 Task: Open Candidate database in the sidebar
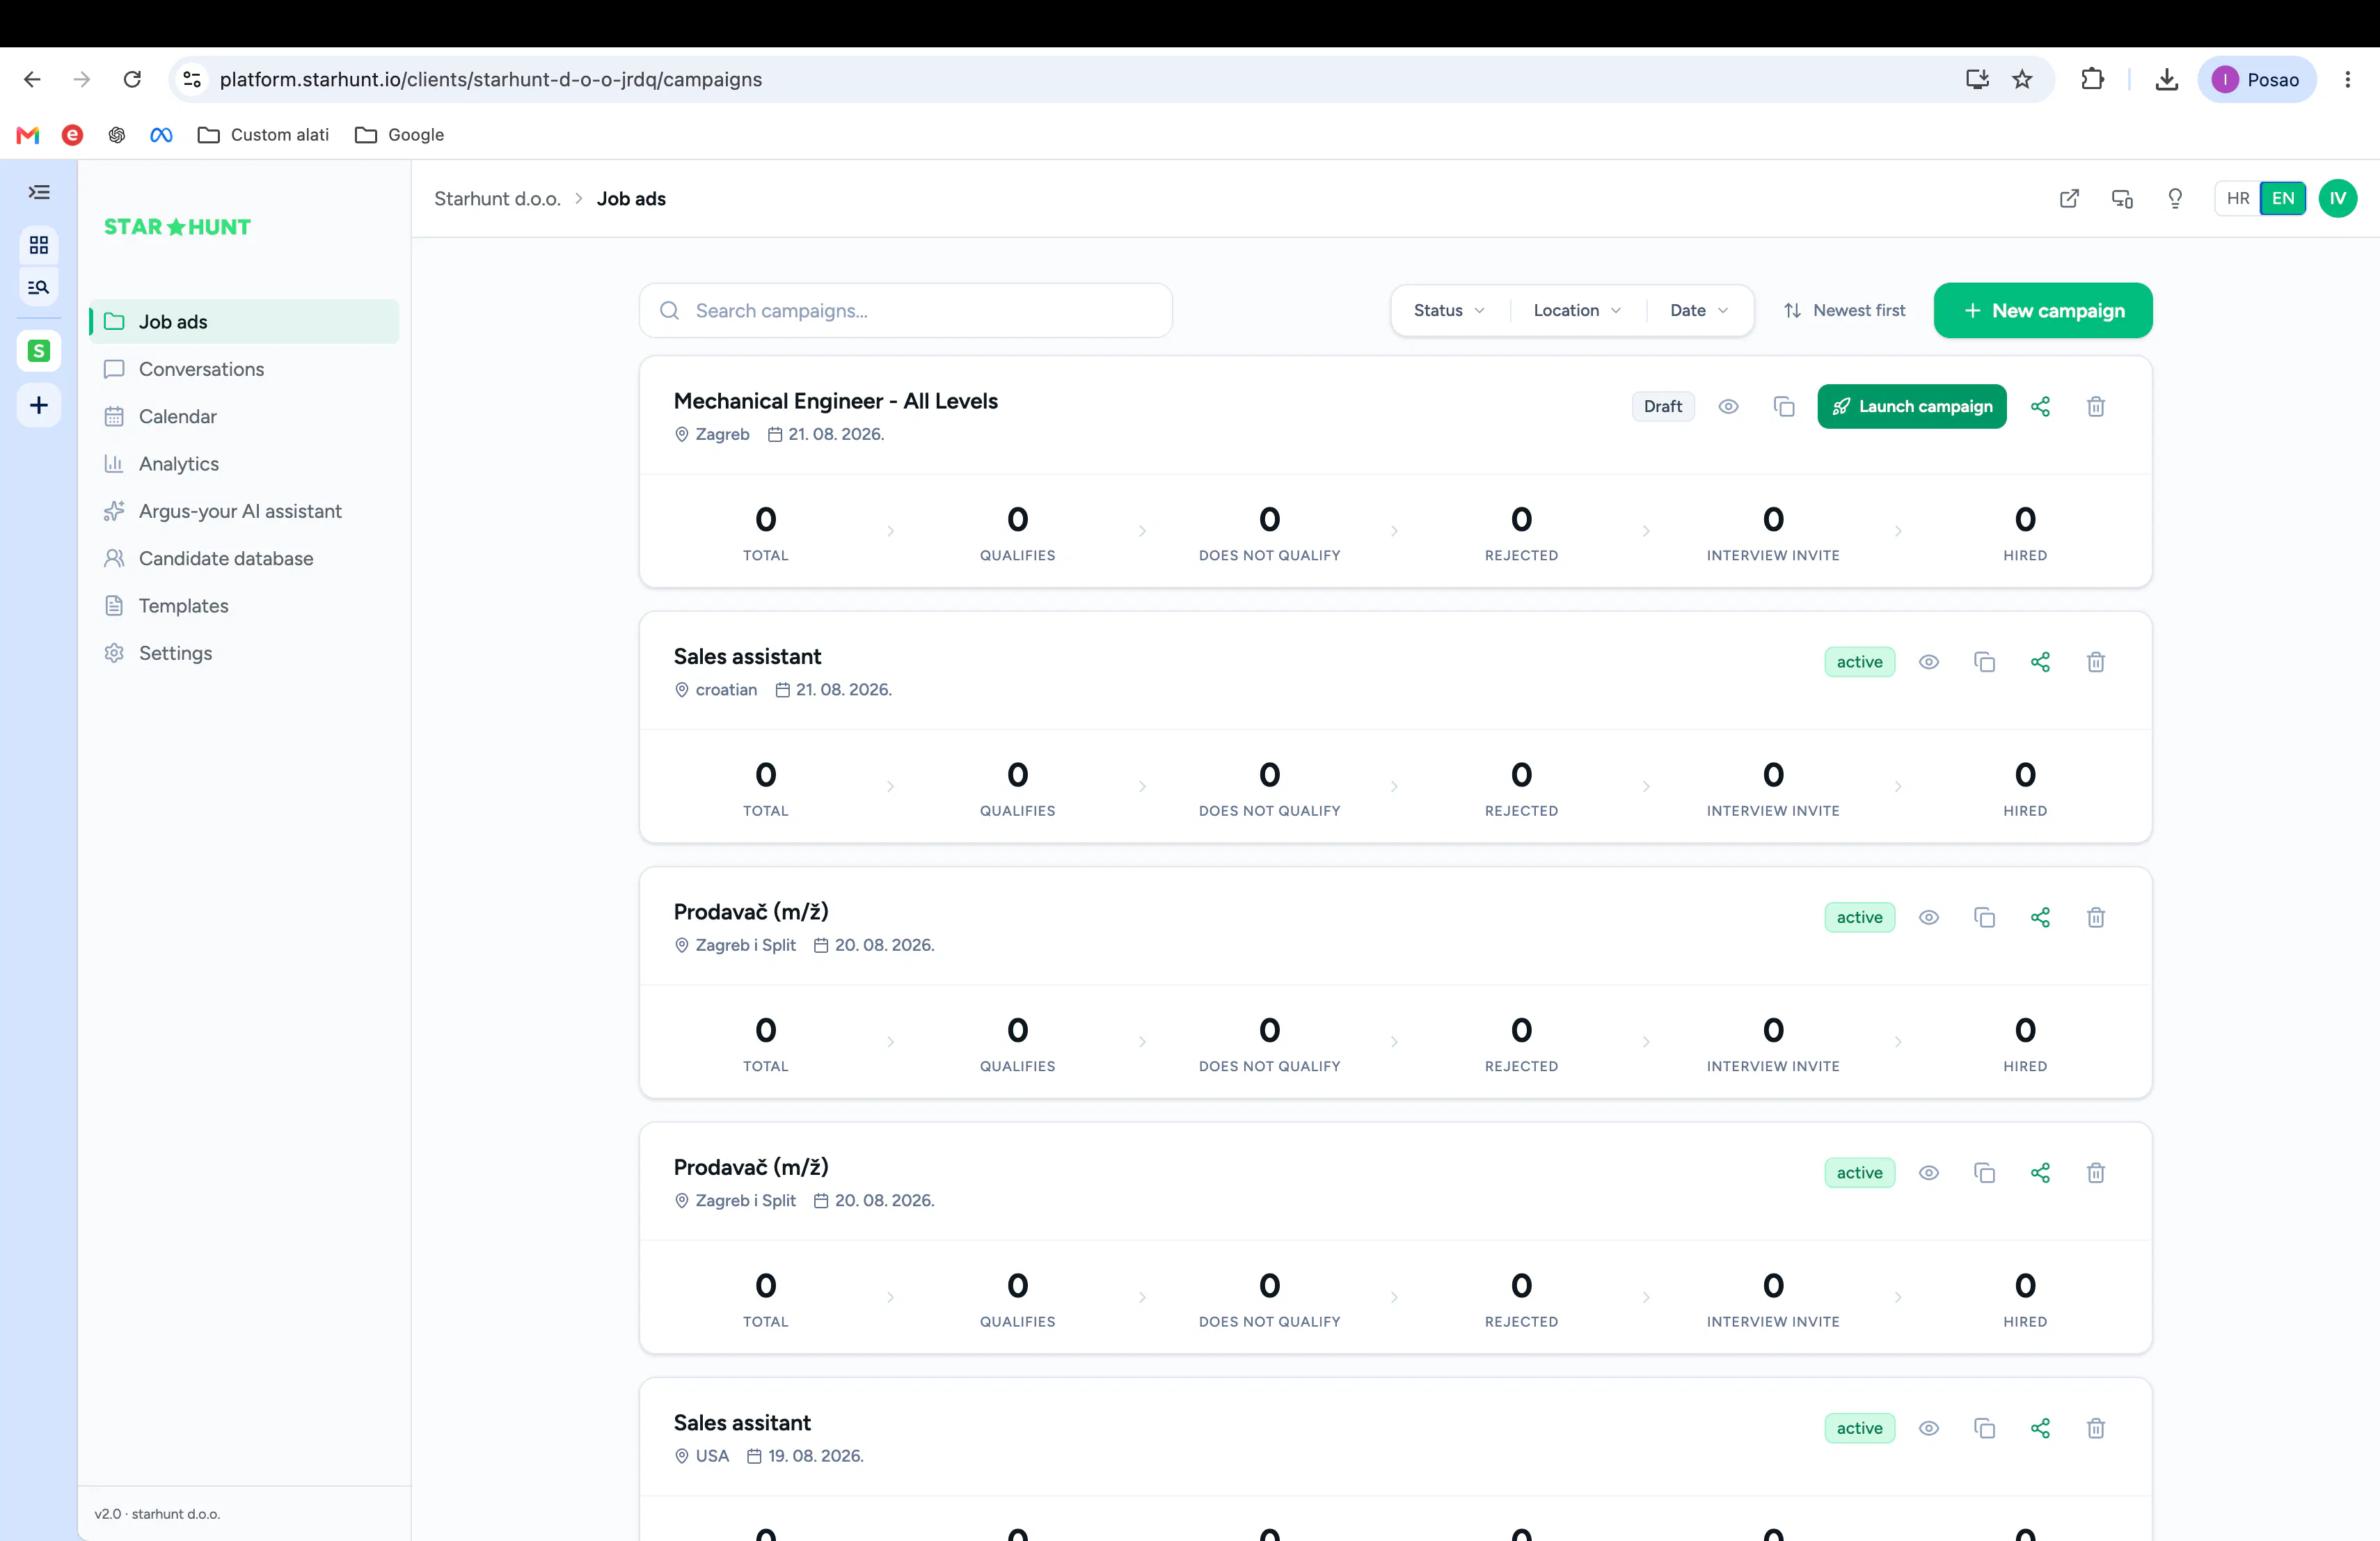click(244, 559)
